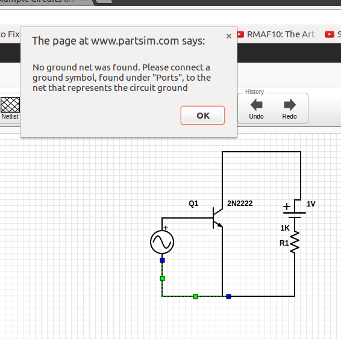Select the R1 resistor symbol
This screenshot has width=341, height=339.
click(x=295, y=242)
